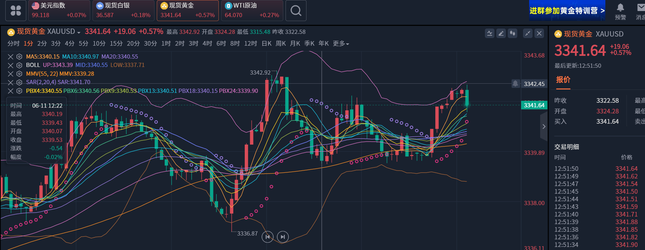
Task: Jump to the previous bar with the skip-back button
Action: [268, 237]
